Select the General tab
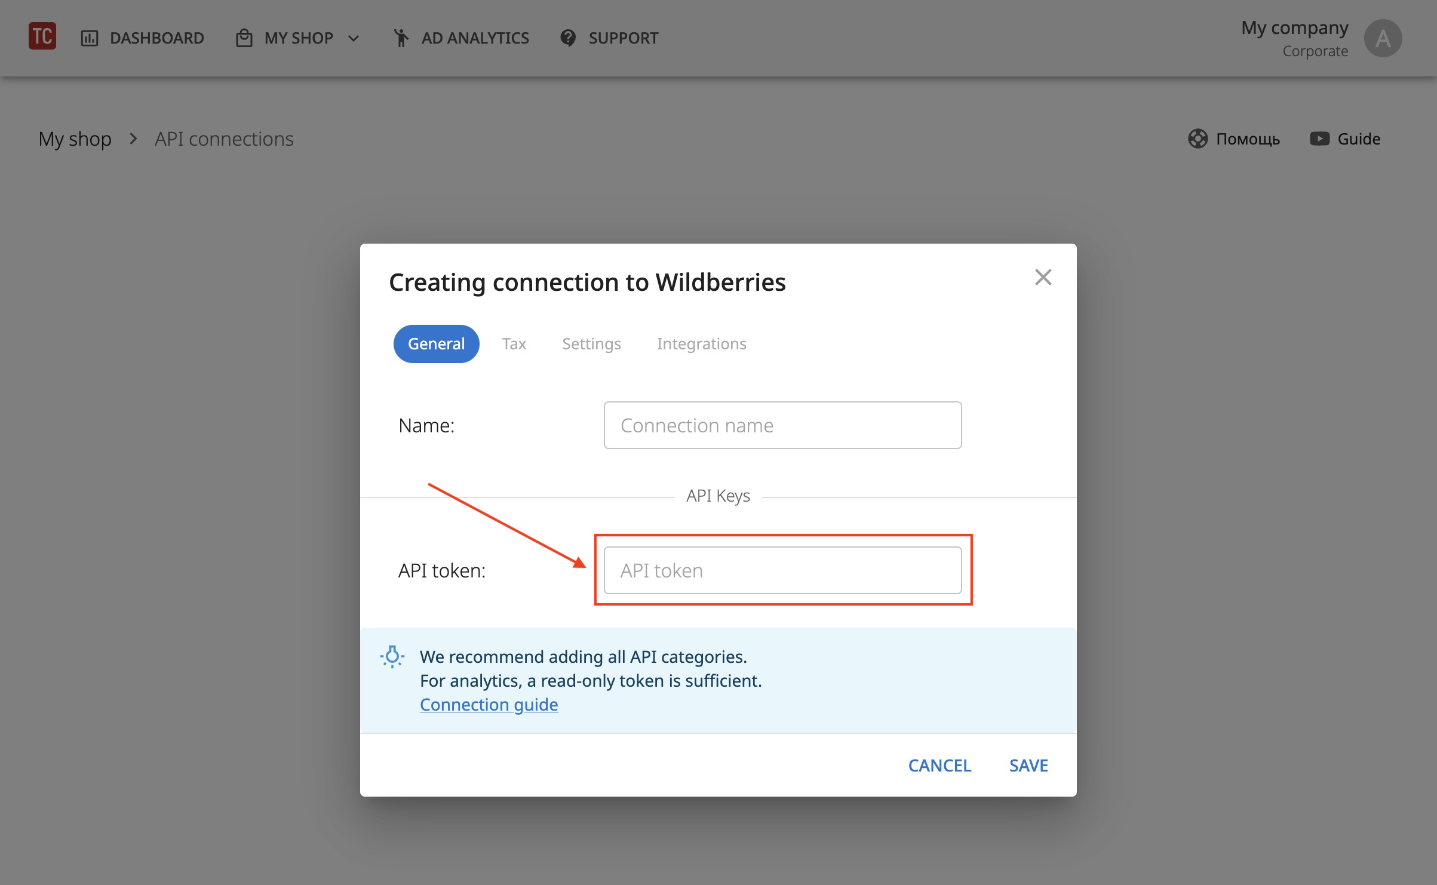The height and width of the screenshot is (885, 1437). pos(436,344)
